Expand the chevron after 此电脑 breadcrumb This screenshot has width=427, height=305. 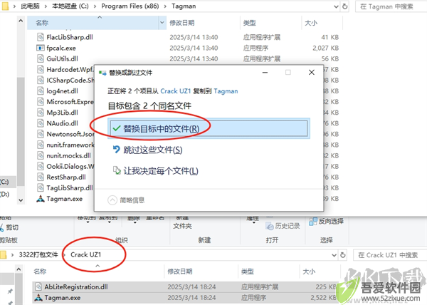tap(46, 6)
